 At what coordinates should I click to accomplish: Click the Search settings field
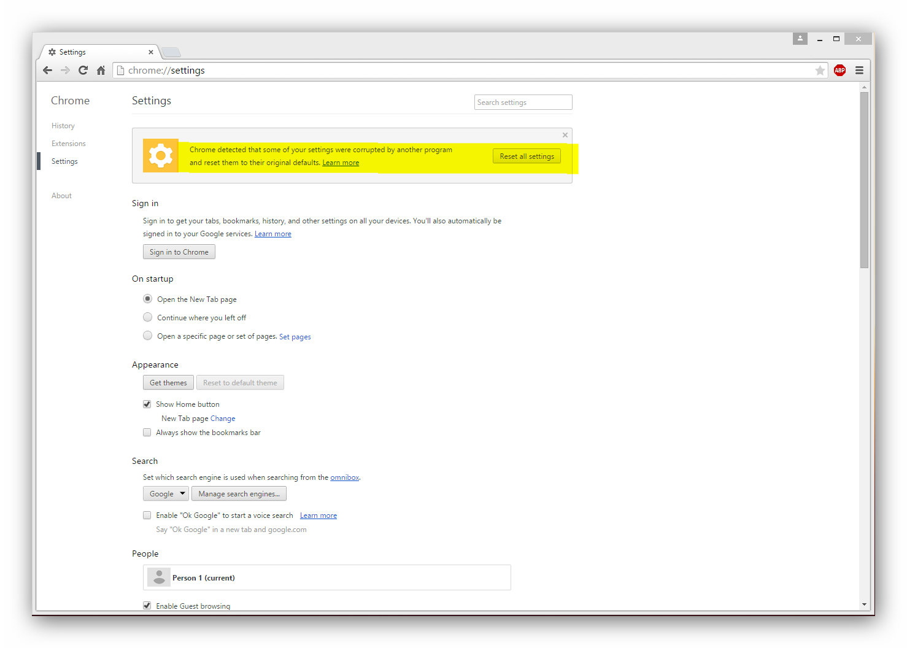click(x=523, y=102)
